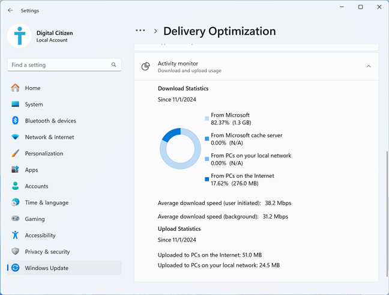Viewport: 389px width, 295px height.
Task: Maximize the Settings window
Action: tap(360, 7)
